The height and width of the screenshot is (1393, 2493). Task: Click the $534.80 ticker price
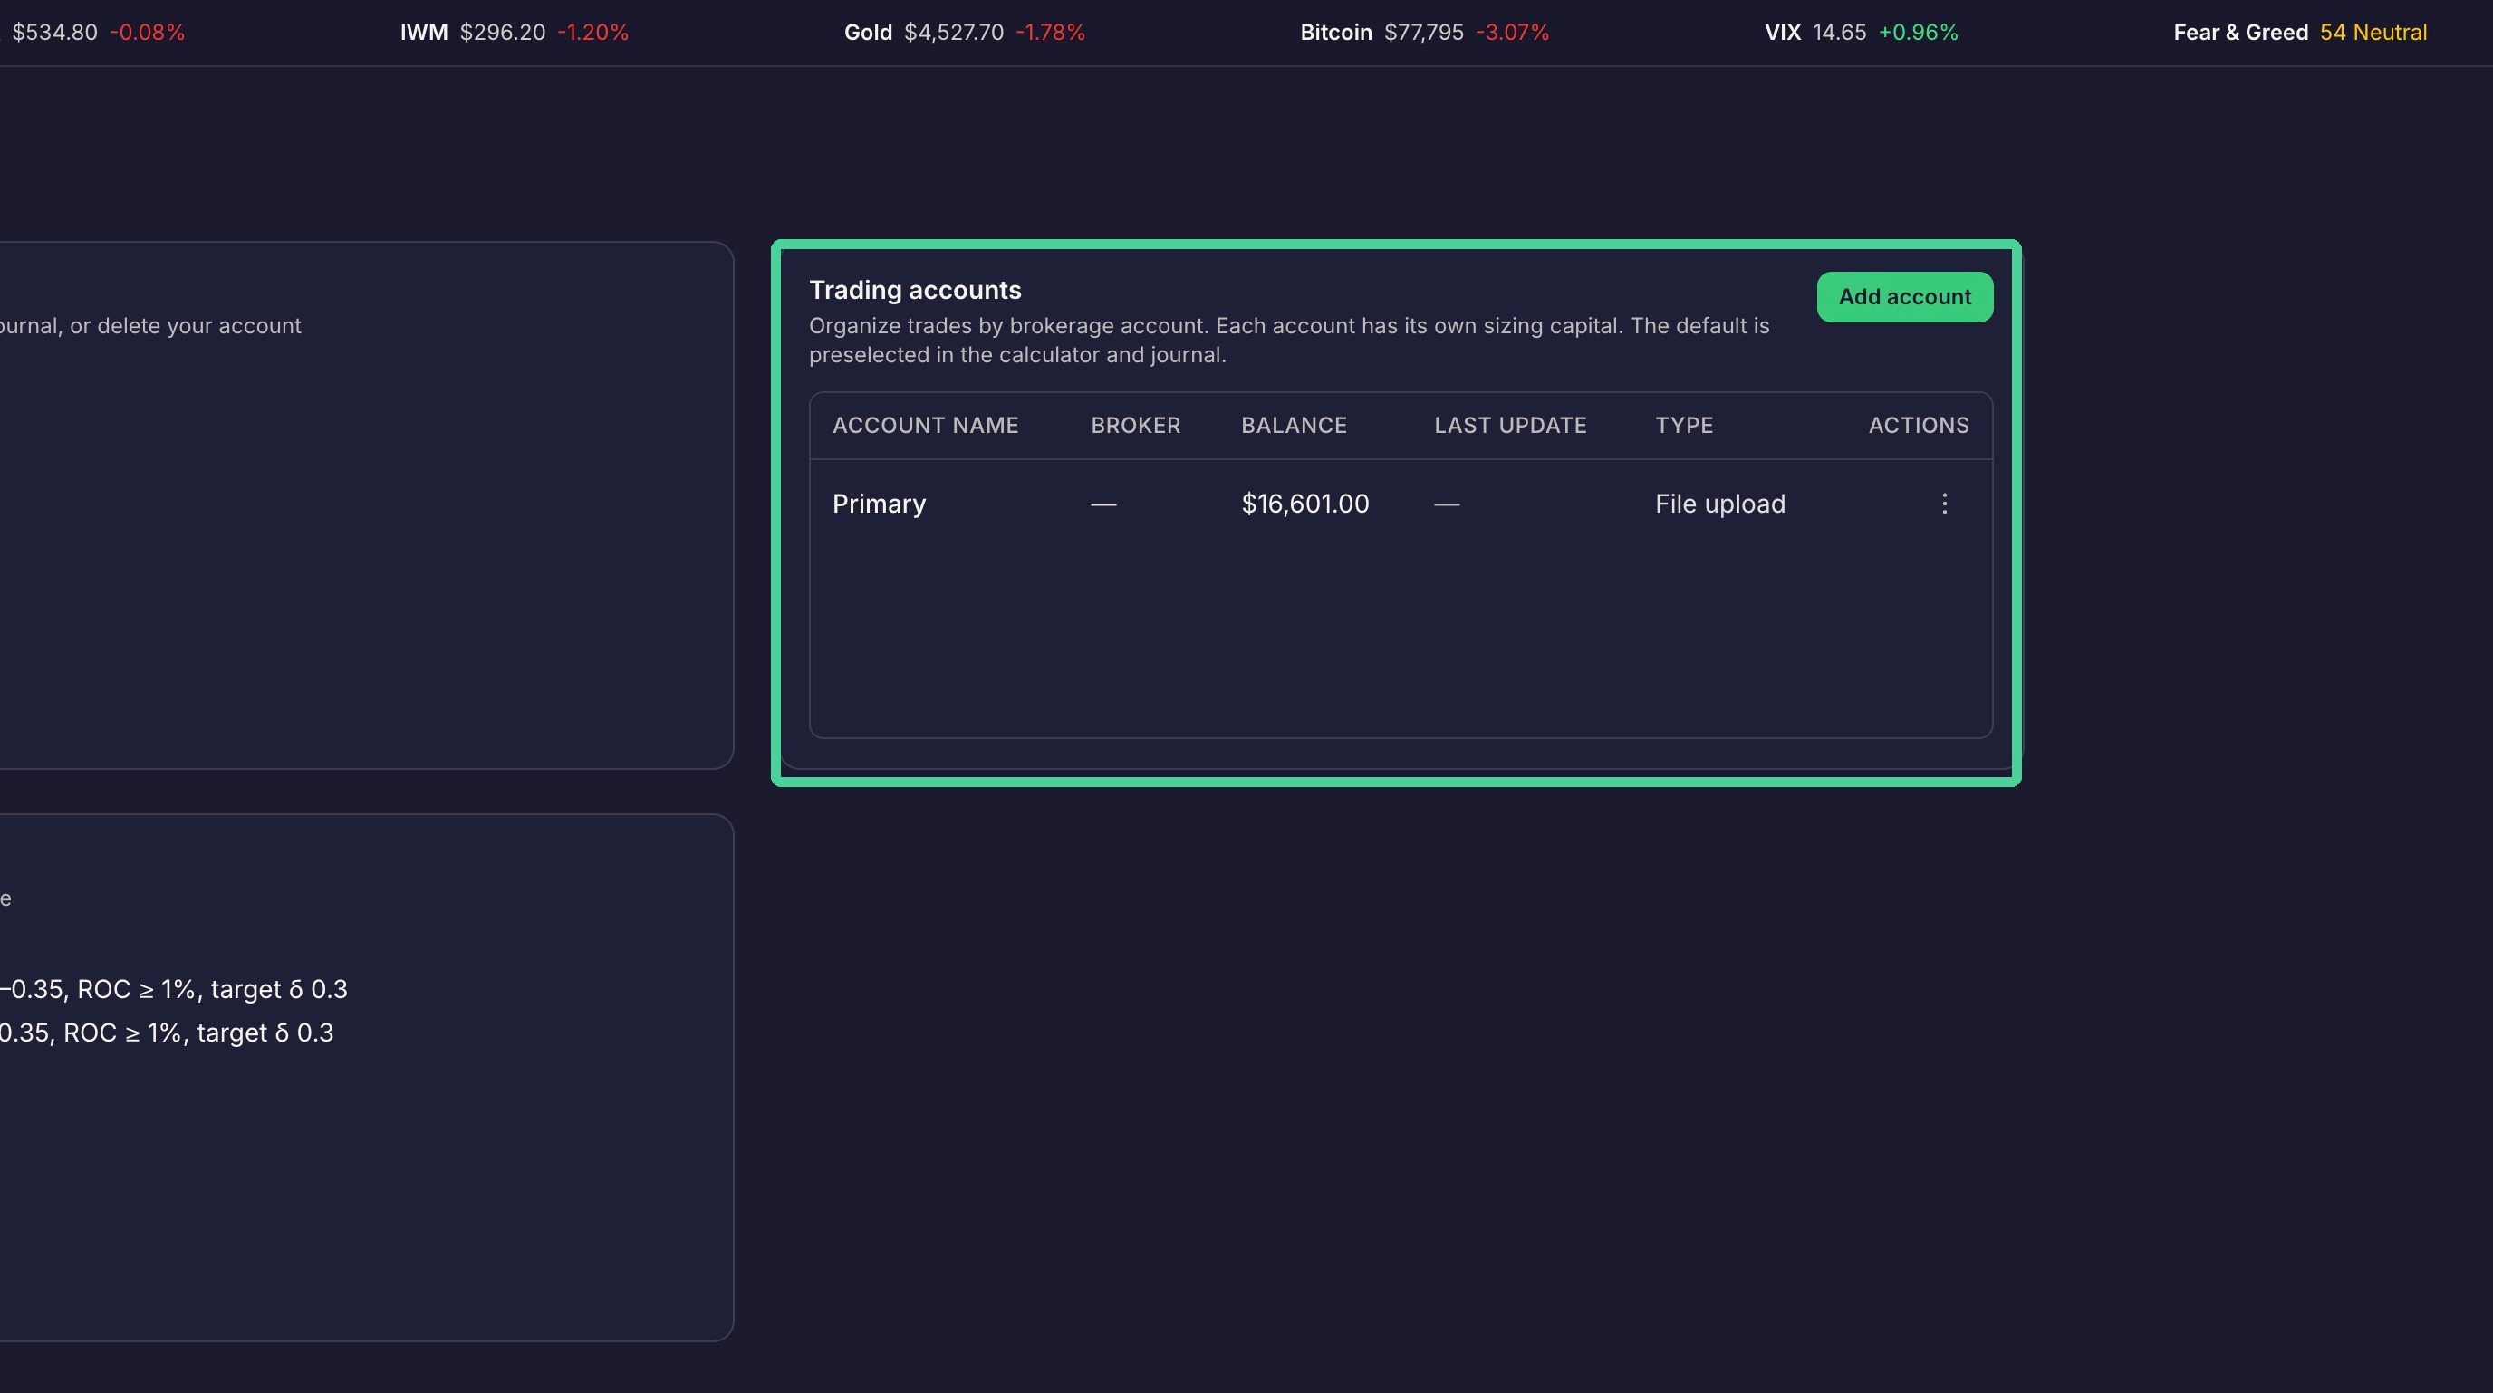[x=54, y=32]
